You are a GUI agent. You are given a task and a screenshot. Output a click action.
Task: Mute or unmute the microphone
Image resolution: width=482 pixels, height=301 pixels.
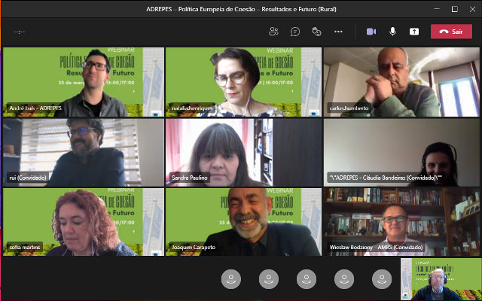(x=392, y=32)
